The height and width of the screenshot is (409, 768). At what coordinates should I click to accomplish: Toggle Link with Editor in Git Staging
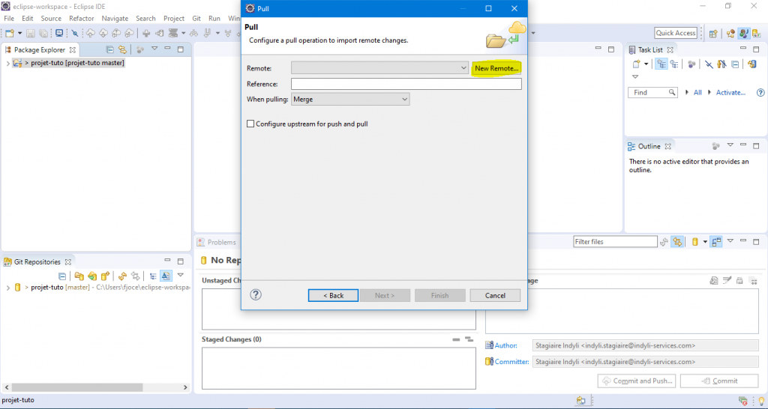click(677, 242)
